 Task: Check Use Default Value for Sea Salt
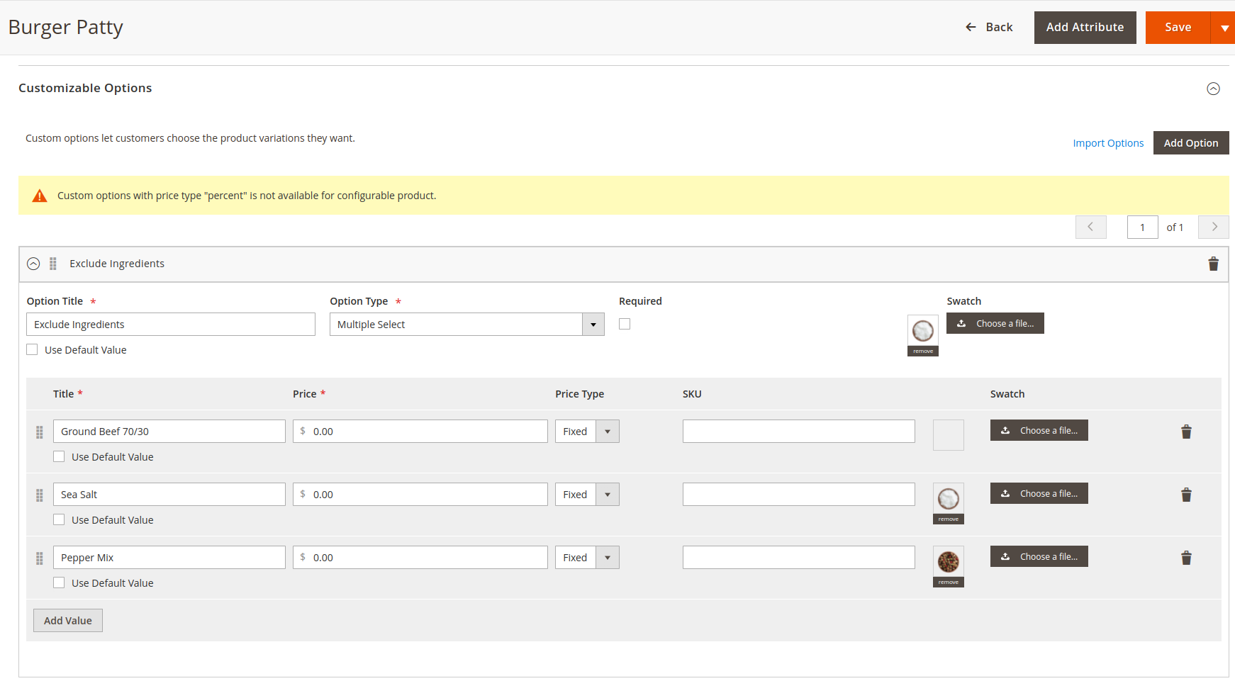(60, 519)
